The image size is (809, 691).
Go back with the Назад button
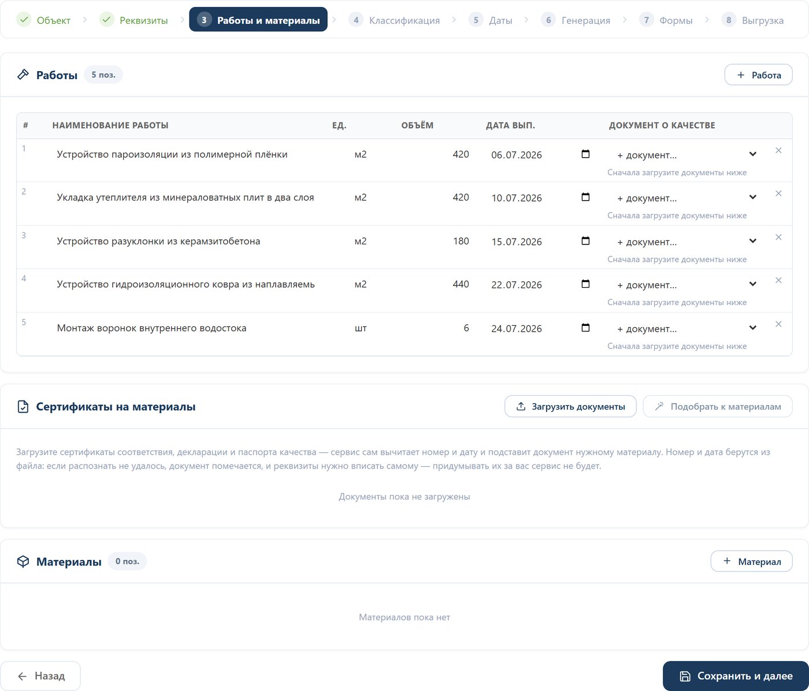pos(40,676)
